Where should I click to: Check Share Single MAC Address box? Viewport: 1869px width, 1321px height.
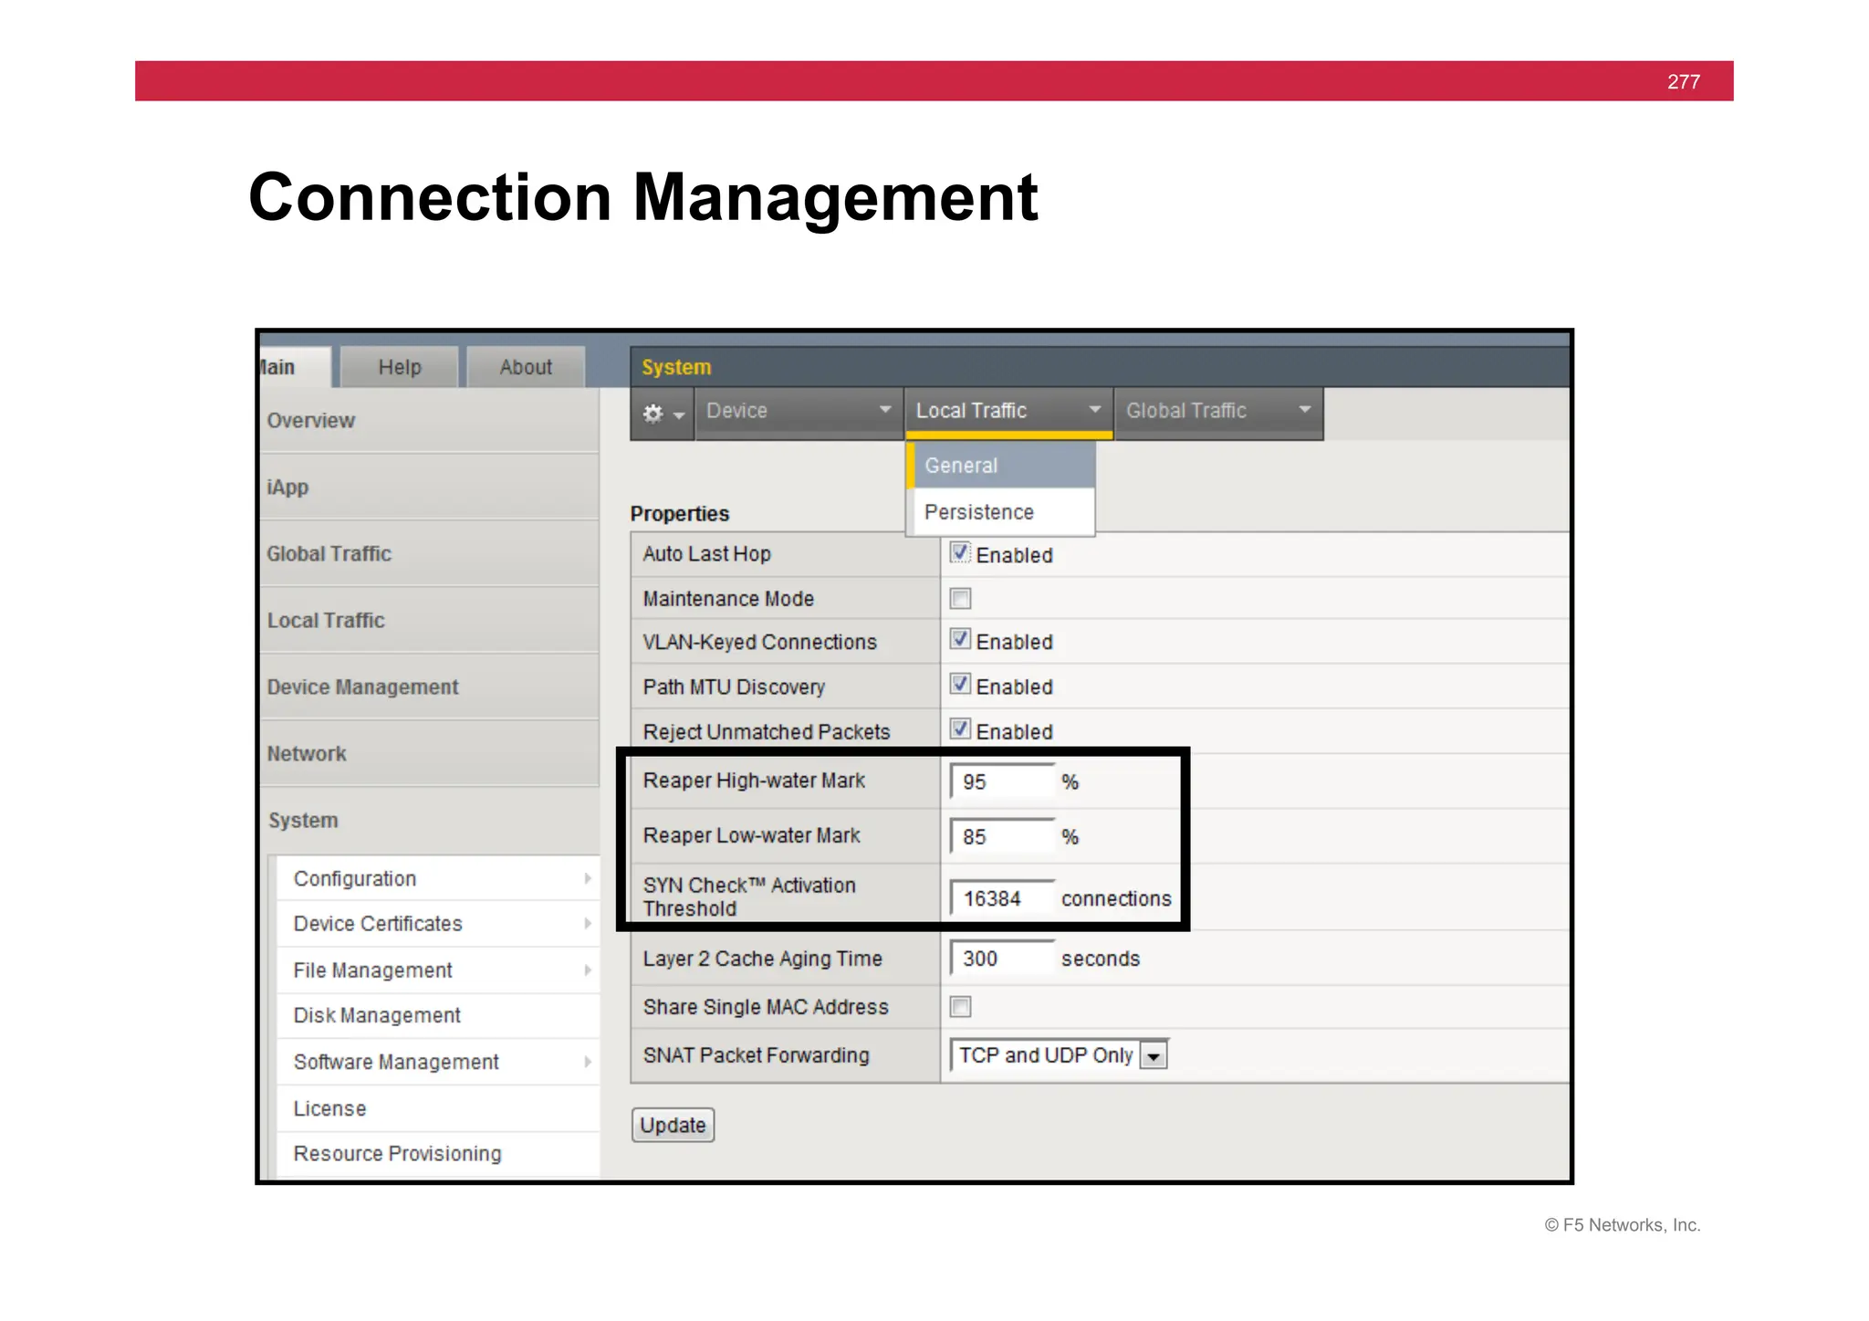point(960,1006)
